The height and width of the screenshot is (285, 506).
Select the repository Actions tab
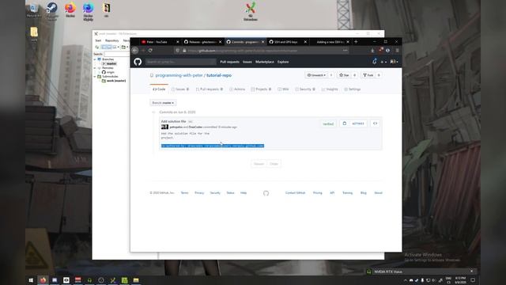pyautogui.click(x=237, y=89)
